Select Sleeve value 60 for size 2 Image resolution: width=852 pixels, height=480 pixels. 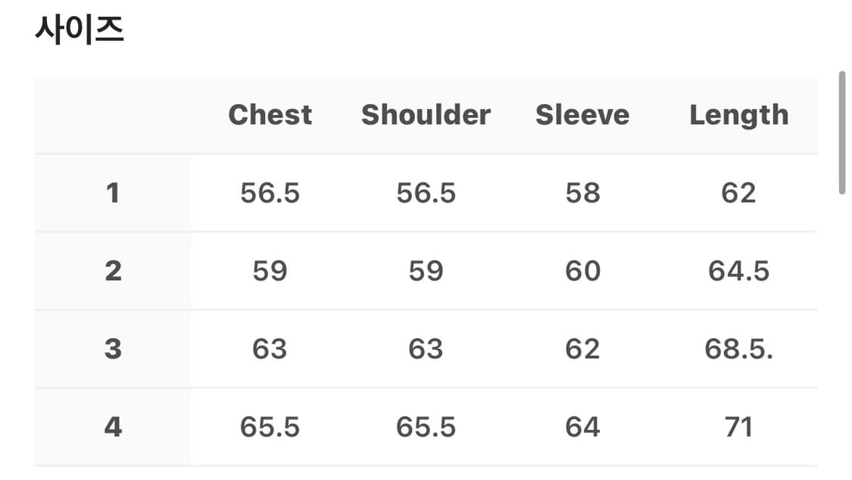click(582, 271)
